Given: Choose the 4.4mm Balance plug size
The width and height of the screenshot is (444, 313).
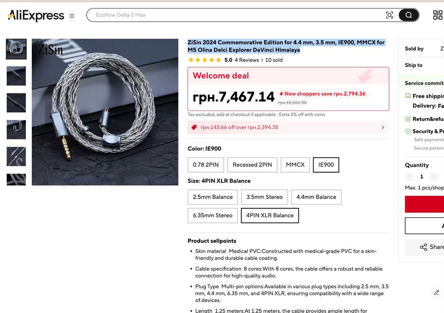Looking at the screenshot, I should [x=316, y=197].
